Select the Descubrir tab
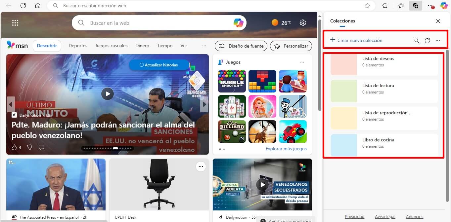This screenshot has width=451, height=222. pyautogui.click(x=47, y=46)
